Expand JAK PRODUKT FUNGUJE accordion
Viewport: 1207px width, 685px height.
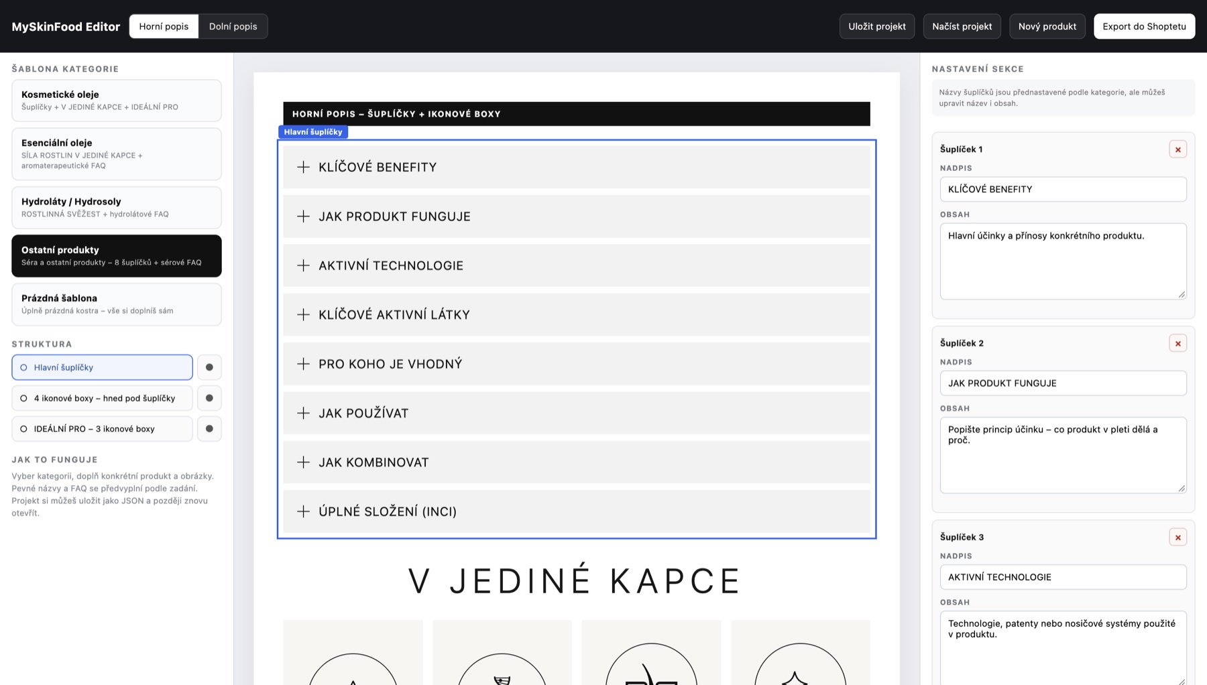tap(577, 216)
